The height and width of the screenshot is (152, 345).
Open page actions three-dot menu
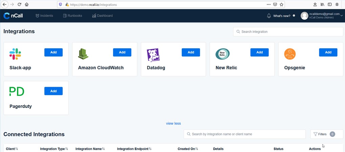click(x=268, y=4)
